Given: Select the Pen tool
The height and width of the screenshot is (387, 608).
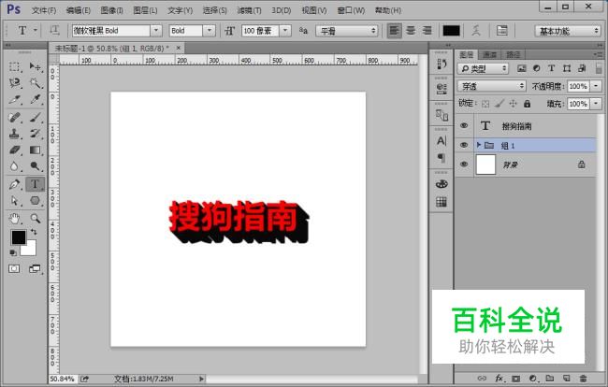Looking at the screenshot, I should click(15, 184).
